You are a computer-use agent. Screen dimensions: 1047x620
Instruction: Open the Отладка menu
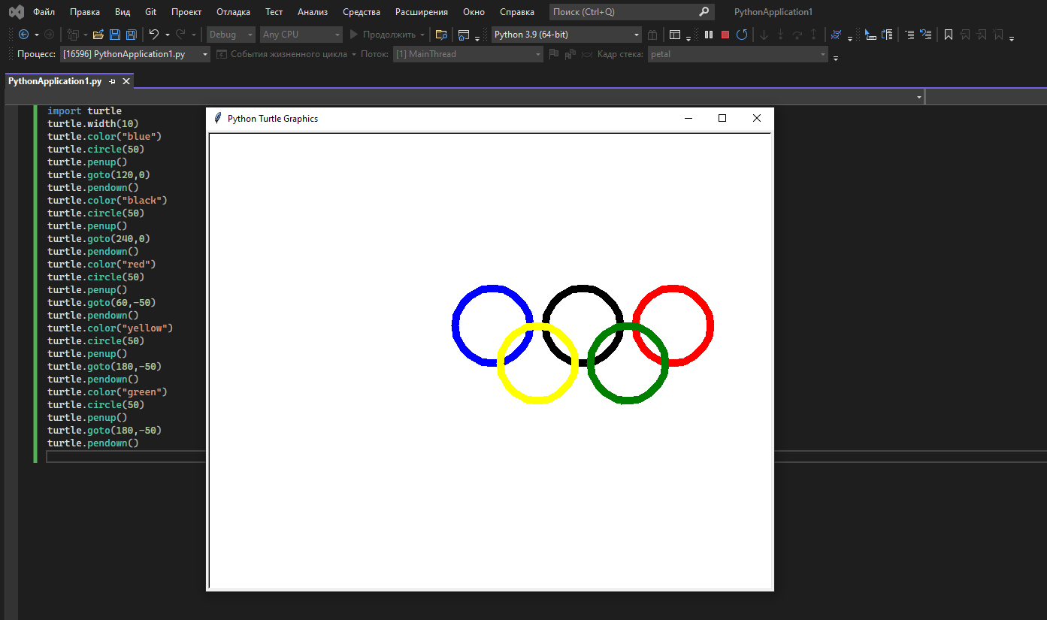pyautogui.click(x=233, y=12)
